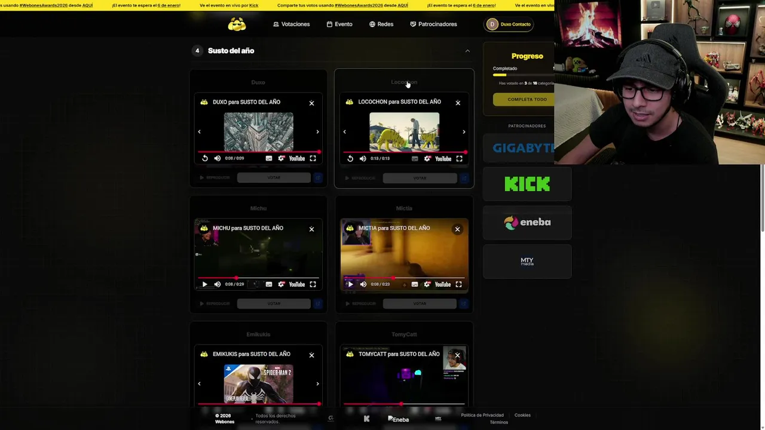Click the city thumbnail in DUXO video
This screenshot has width=765, height=430.
(259, 131)
